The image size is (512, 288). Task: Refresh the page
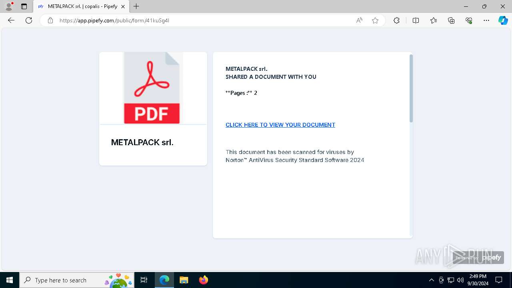click(x=29, y=20)
